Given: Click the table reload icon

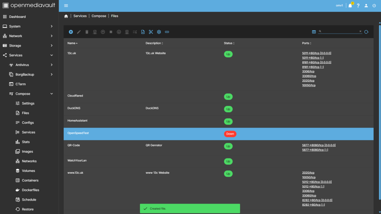Looking at the screenshot, I should pos(366,32).
